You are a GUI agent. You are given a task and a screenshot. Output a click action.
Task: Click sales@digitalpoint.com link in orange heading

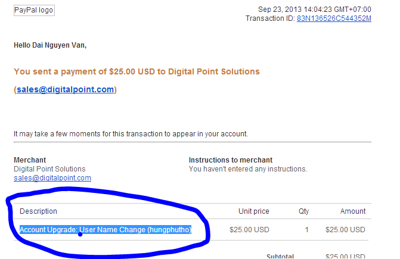coord(66,89)
